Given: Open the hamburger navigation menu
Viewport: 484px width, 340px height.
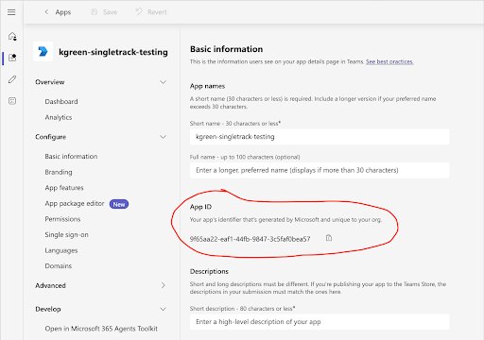Looking at the screenshot, I should pos(11,12).
